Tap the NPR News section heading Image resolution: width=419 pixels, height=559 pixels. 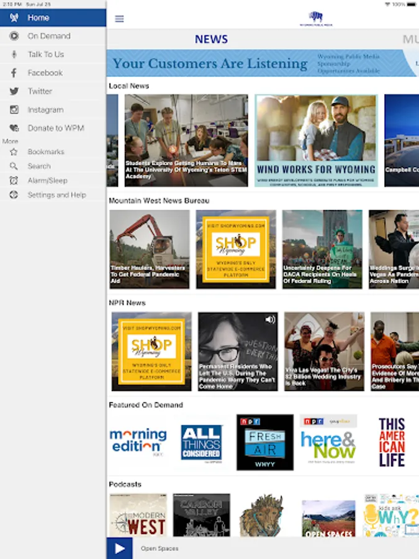(x=127, y=303)
